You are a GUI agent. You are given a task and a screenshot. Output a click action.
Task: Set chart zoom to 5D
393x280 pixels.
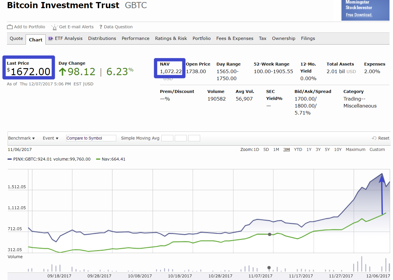[x=266, y=149]
